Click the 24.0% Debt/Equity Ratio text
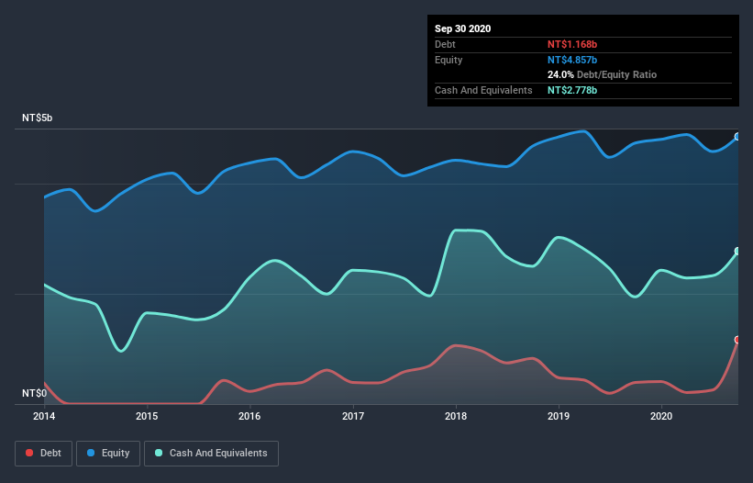Image resolution: width=753 pixels, height=483 pixels. pyautogui.click(x=602, y=75)
